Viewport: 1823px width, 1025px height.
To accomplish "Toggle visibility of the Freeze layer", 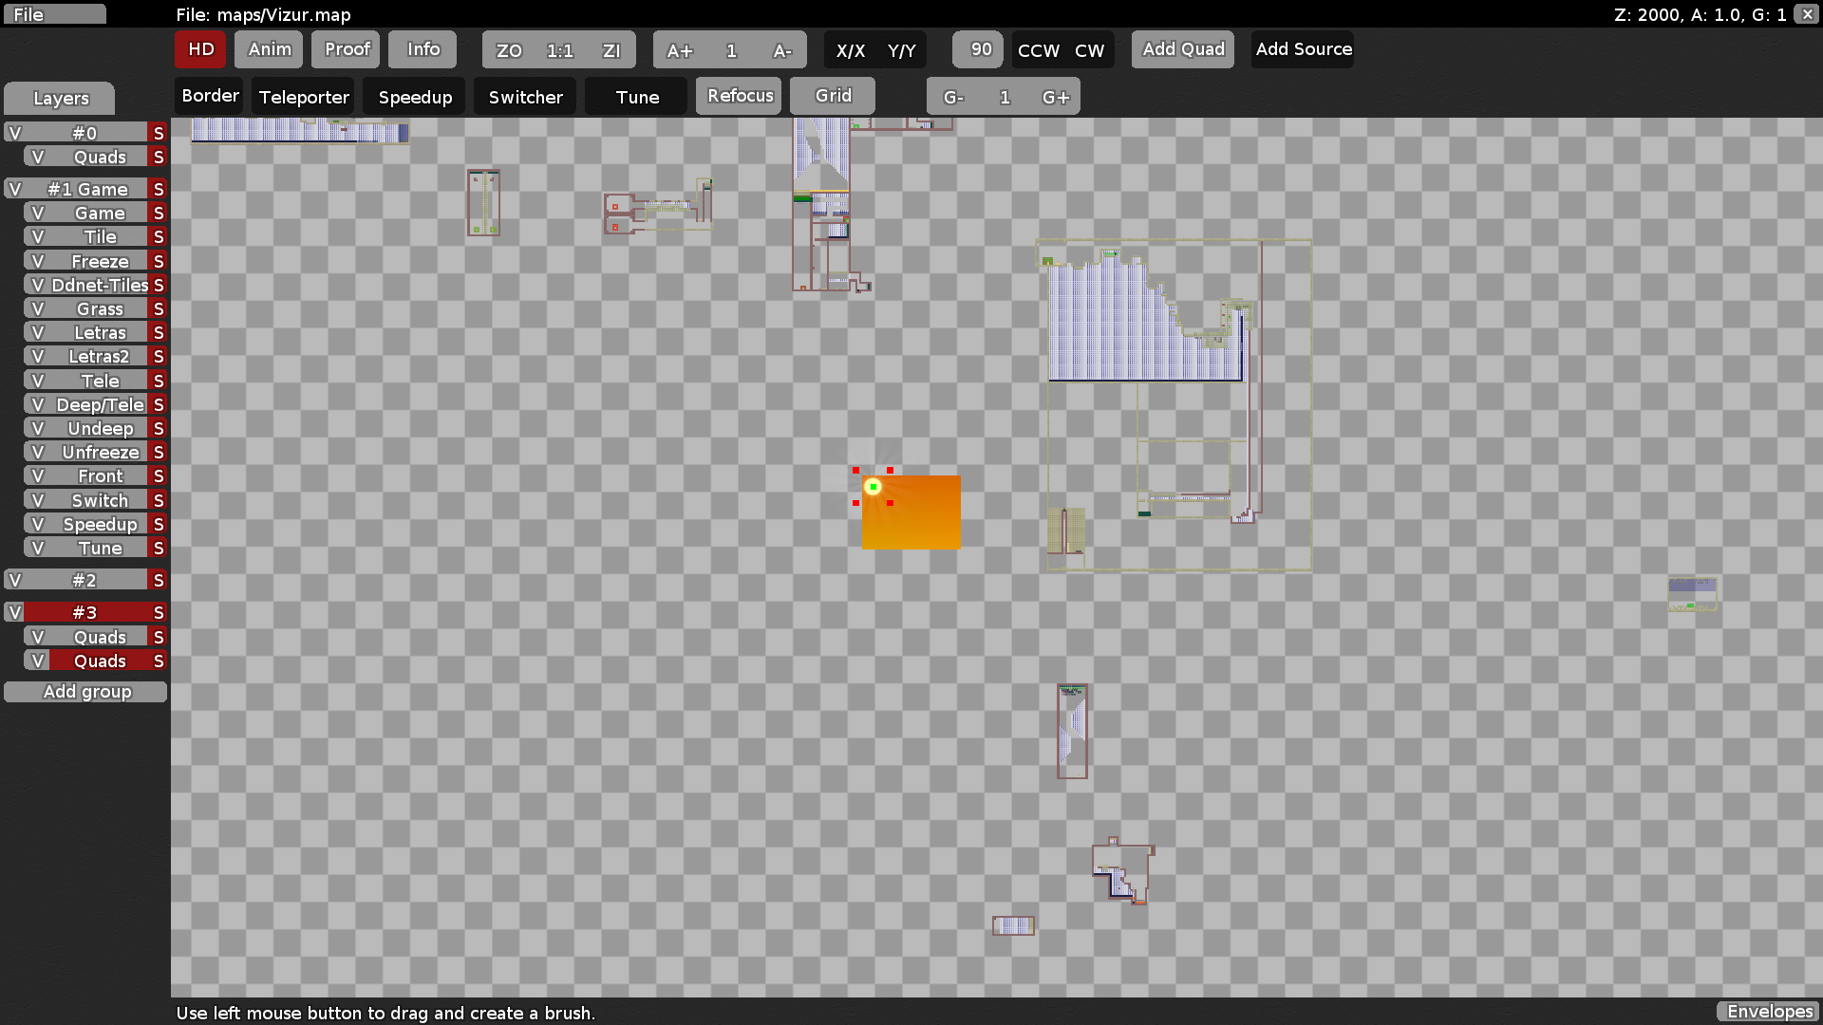I will pyautogui.click(x=37, y=260).
